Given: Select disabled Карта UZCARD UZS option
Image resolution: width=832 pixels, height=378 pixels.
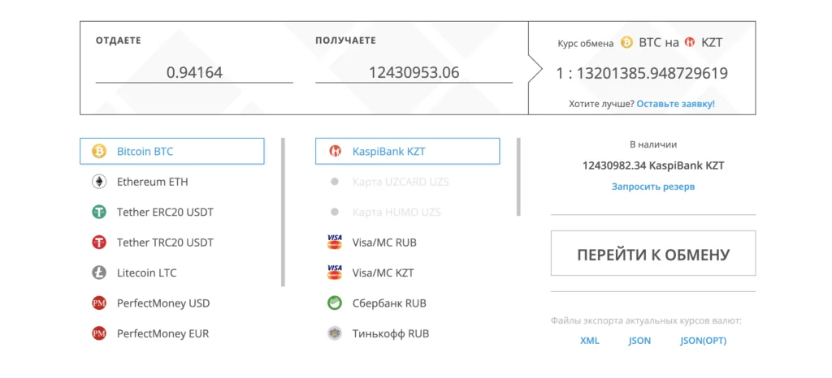Looking at the screenshot, I should coord(408,182).
